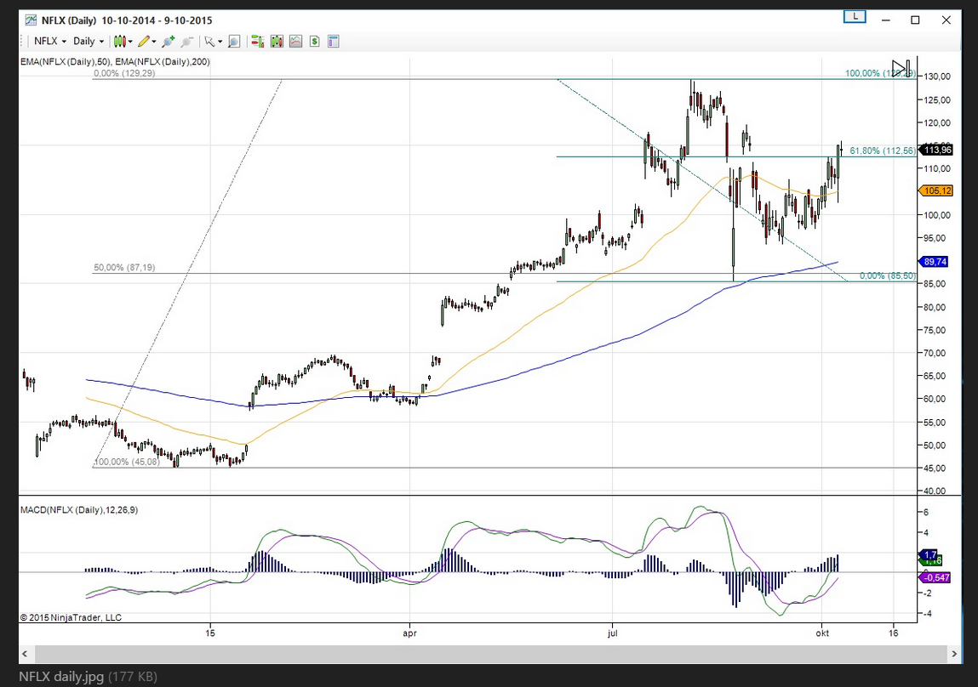Toggle the L link button in title bar
Image resolution: width=978 pixels, height=687 pixels.
(855, 17)
